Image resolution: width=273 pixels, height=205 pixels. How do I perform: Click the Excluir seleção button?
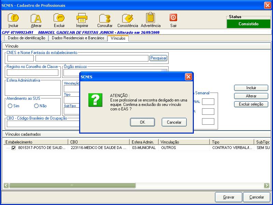(x=251, y=104)
